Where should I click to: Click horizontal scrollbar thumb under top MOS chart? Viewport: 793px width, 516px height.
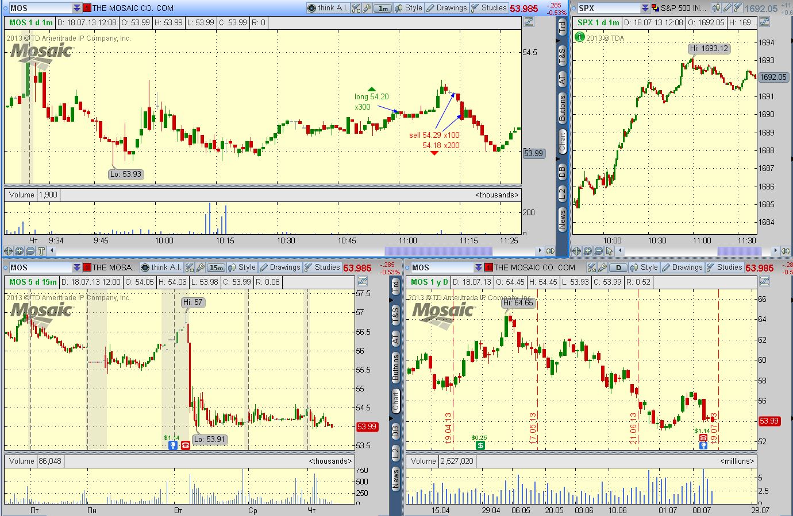coord(438,251)
